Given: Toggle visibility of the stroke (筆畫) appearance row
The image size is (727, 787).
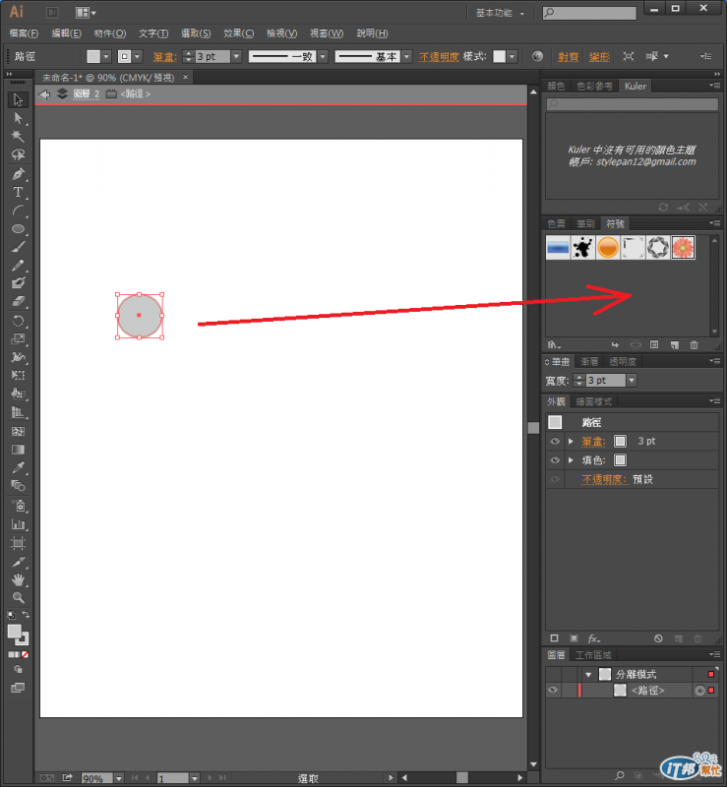Looking at the screenshot, I should 555,441.
